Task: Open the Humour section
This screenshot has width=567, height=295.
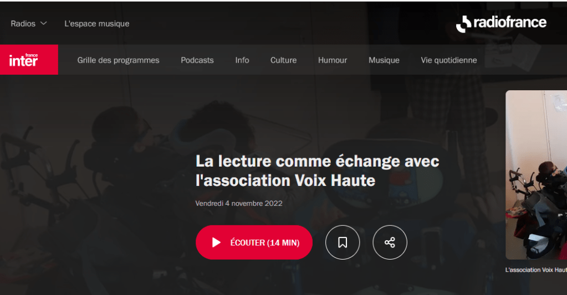Action: (x=333, y=60)
